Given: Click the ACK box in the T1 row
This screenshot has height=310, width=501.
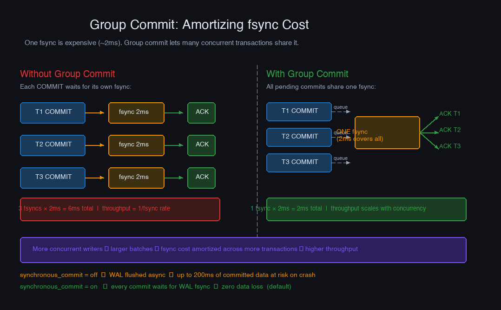Looking at the screenshot, I should (201, 112).
